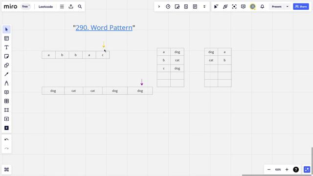Click the last 'dog' cell in words row
Screen dimensions: 313x176
pos(140,91)
